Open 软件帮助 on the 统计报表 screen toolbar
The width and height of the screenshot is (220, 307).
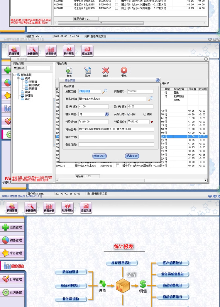[67, 207]
